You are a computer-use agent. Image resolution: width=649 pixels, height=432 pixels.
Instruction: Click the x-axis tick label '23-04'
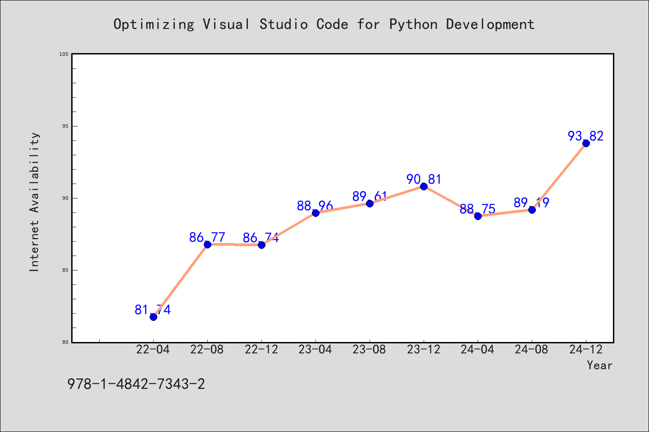point(315,350)
